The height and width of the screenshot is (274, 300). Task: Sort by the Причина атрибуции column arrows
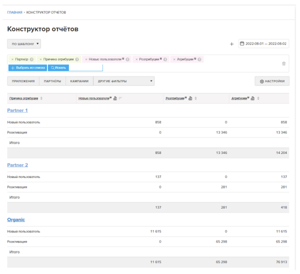[41, 98]
